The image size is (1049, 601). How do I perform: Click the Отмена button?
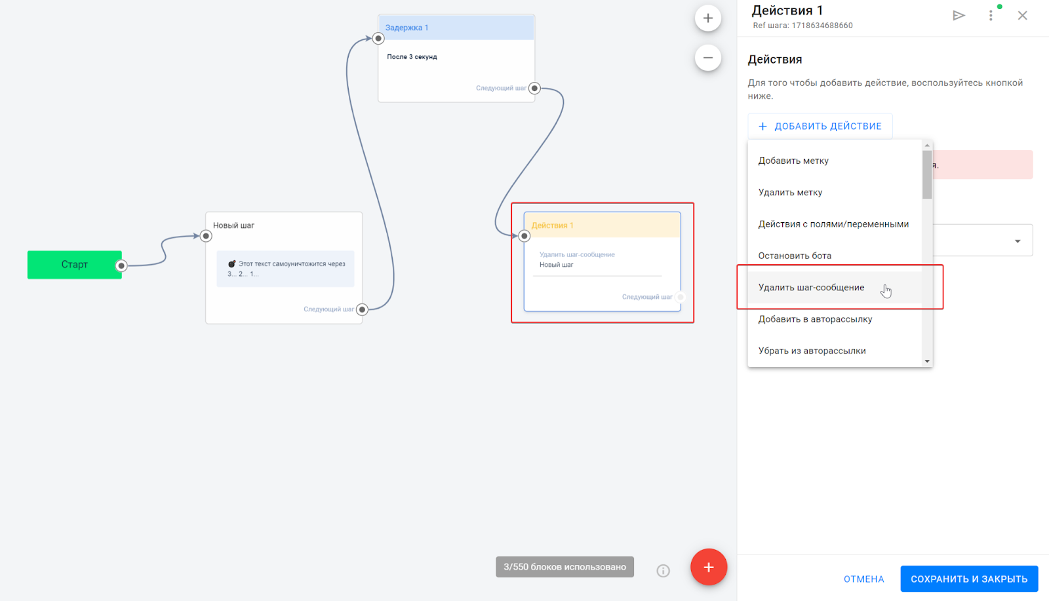[x=863, y=579]
